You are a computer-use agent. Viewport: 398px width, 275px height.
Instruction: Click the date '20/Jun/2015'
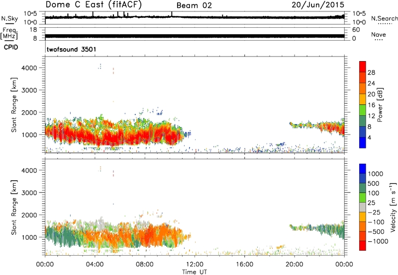point(318,5)
